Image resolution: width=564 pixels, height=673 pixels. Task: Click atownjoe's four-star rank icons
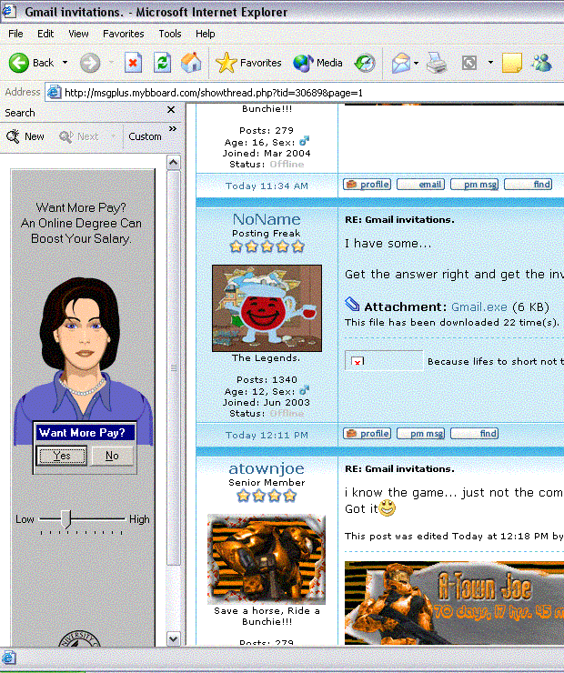pyautogui.click(x=267, y=496)
